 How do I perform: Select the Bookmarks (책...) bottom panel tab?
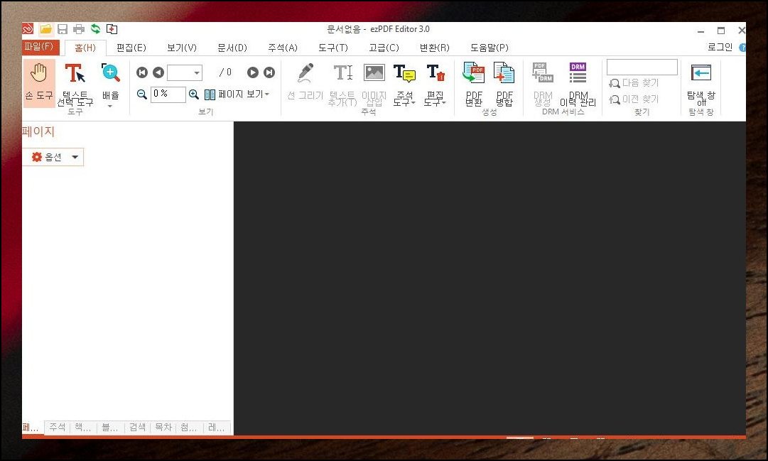coord(83,428)
